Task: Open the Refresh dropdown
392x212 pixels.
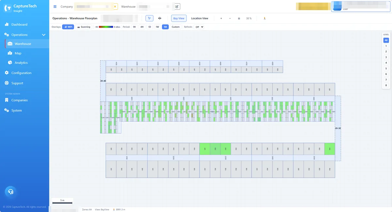Action: [199, 27]
